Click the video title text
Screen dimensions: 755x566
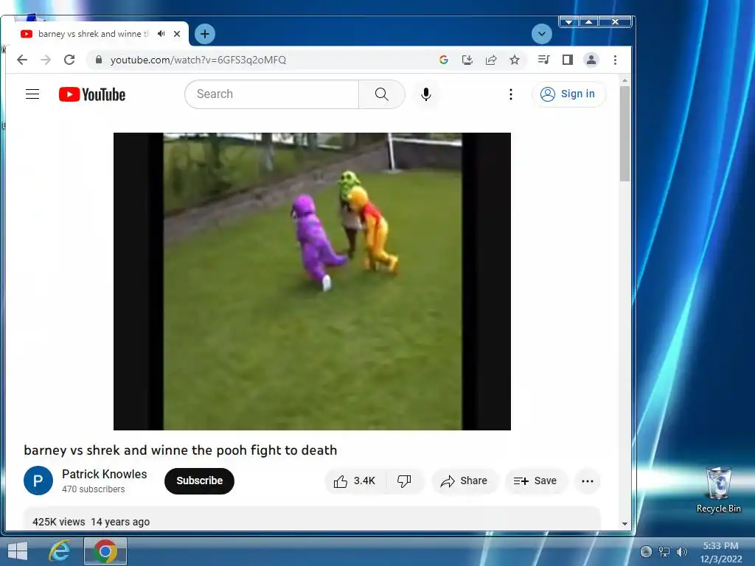coord(181,450)
